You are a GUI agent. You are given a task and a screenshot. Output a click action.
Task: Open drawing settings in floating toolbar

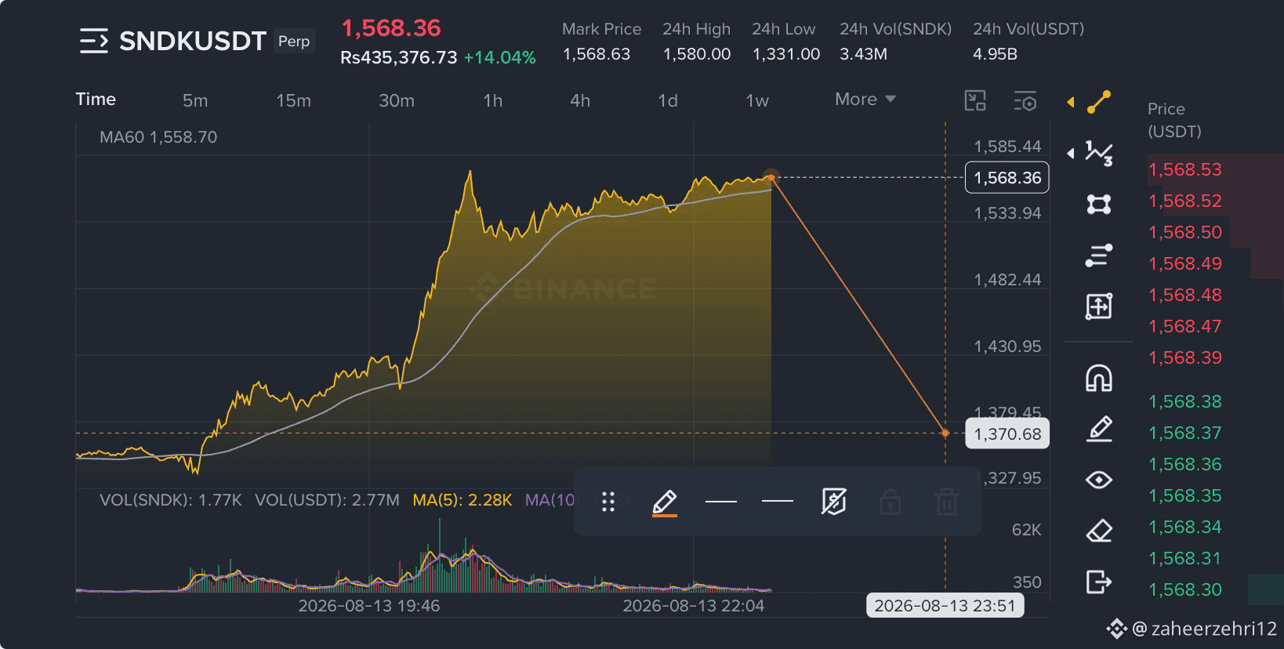(x=834, y=502)
